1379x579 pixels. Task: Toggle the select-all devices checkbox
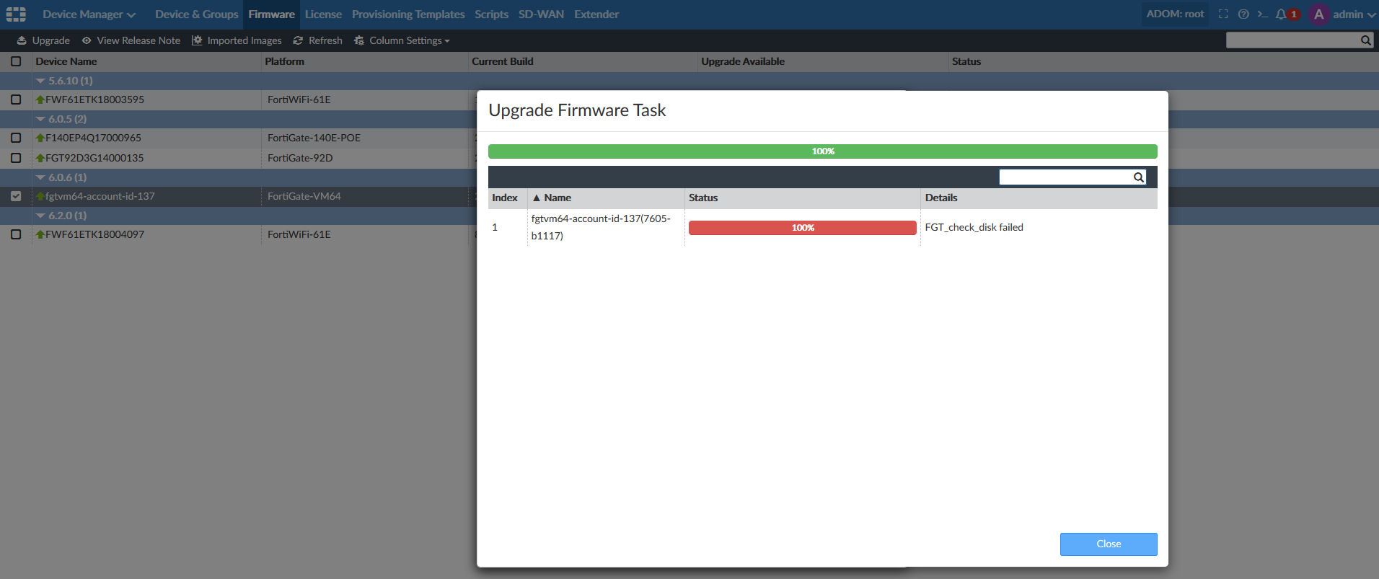(16, 61)
